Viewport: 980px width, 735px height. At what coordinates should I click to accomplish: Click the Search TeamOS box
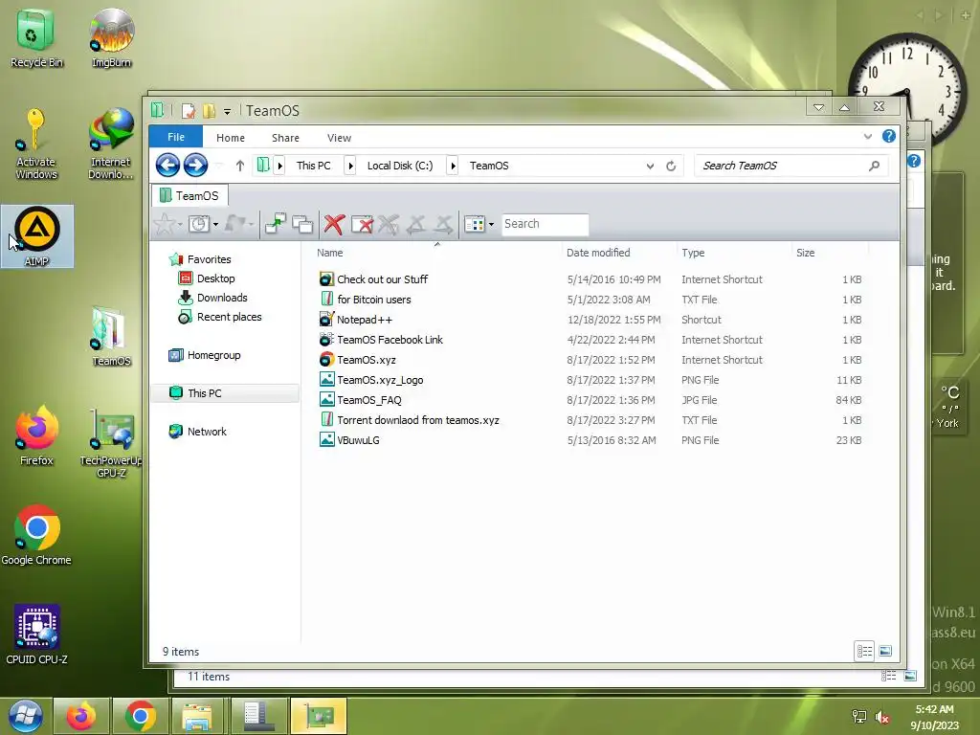(791, 166)
